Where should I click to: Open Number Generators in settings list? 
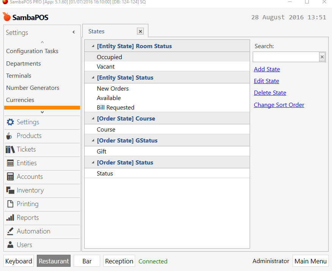tap(33, 88)
